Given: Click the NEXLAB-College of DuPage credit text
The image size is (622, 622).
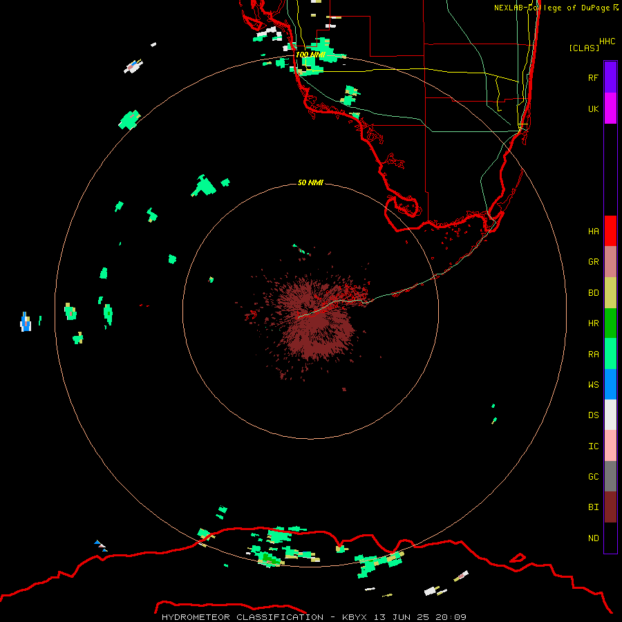Looking at the screenshot, I should pyautogui.click(x=552, y=8).
